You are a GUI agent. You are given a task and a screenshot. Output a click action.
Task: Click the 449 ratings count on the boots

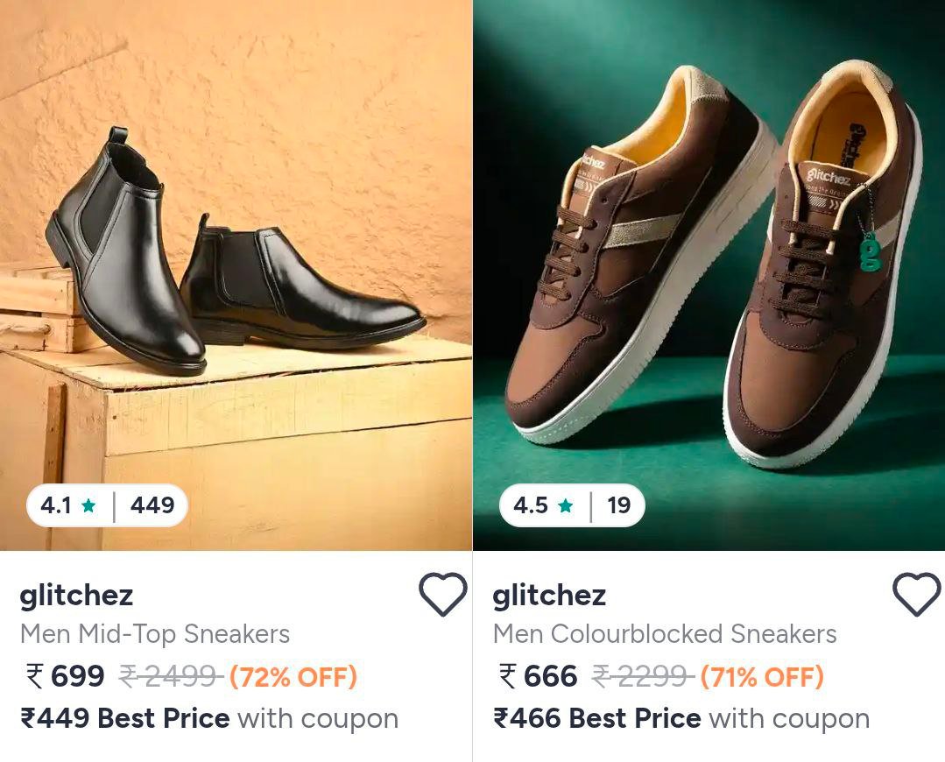(152, 505)
